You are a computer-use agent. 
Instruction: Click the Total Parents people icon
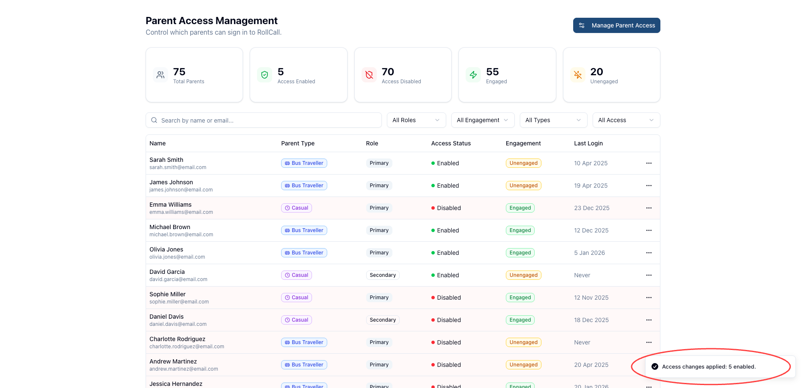click(x=160, y=75)
